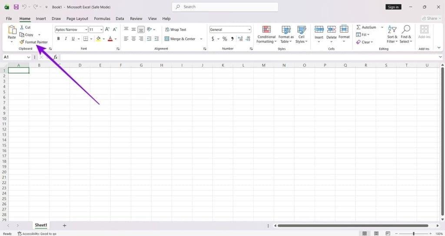Add a new sheet with plus button
Screen dimensions: 445x236
click(64, 226)
